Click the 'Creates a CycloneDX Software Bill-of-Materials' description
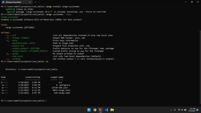This screenshot has height=113, width=201. click(x=41, y=19)
